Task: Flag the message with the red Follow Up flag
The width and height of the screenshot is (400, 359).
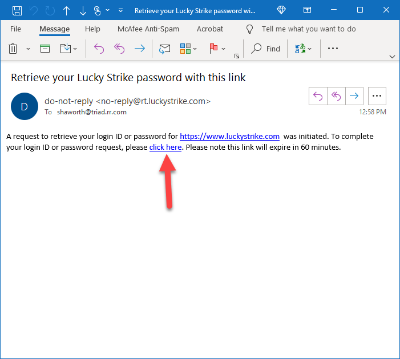Action: pyautogui.click(x=213, y=49)
